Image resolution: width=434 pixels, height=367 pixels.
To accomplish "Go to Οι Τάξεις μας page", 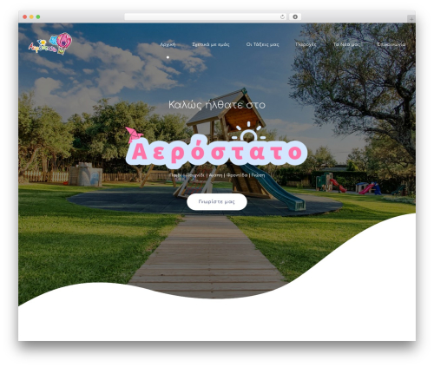I will [x=262, y=44].
